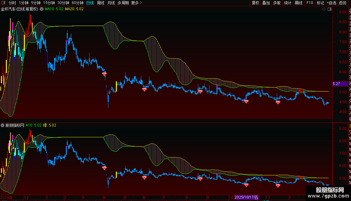The height and width of the screenshot is (201, 351).
Task: Click the 复权 adjustment button
Action: pos(255,3)
